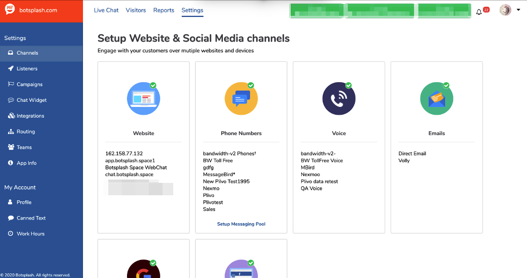Screen dimensions: 527x278
Task: Click the Botsplash logo icon
Action: 10,10
